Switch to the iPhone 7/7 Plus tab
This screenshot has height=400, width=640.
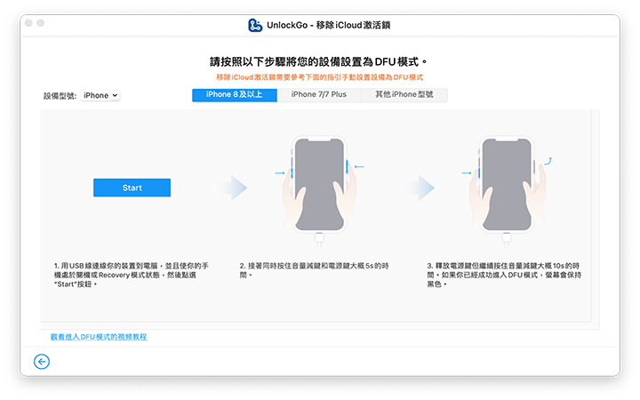coord(319,95)
